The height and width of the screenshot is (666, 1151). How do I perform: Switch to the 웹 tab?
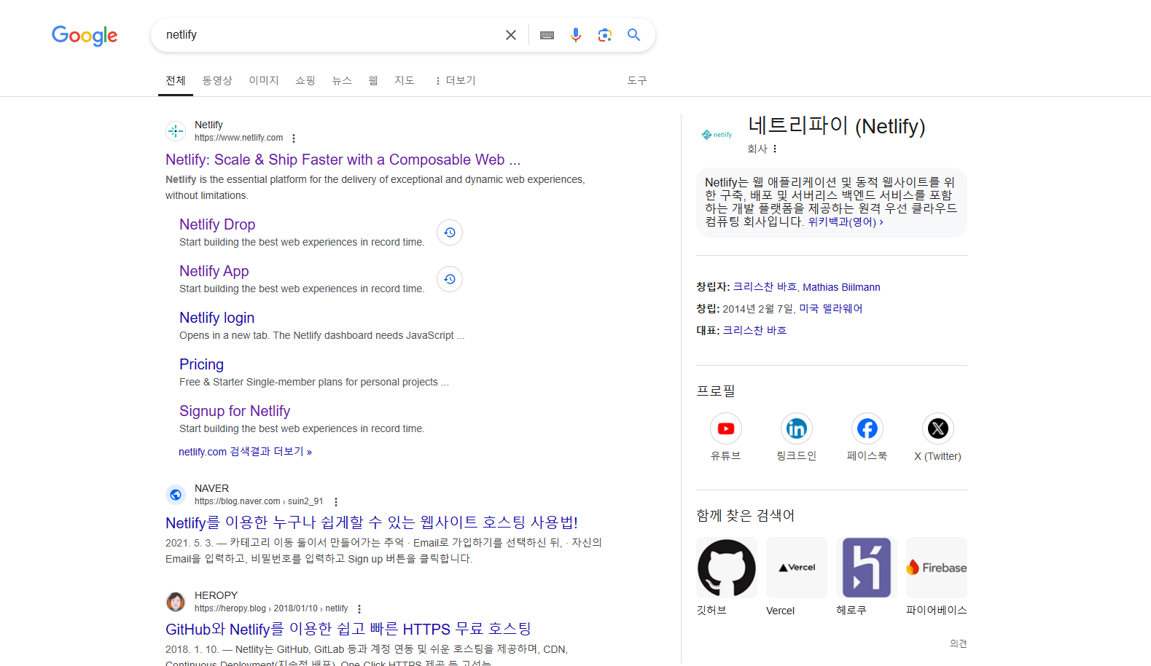(x=373, y=80)
